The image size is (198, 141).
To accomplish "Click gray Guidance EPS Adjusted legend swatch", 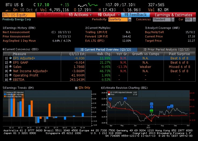I will click(5, 92).
